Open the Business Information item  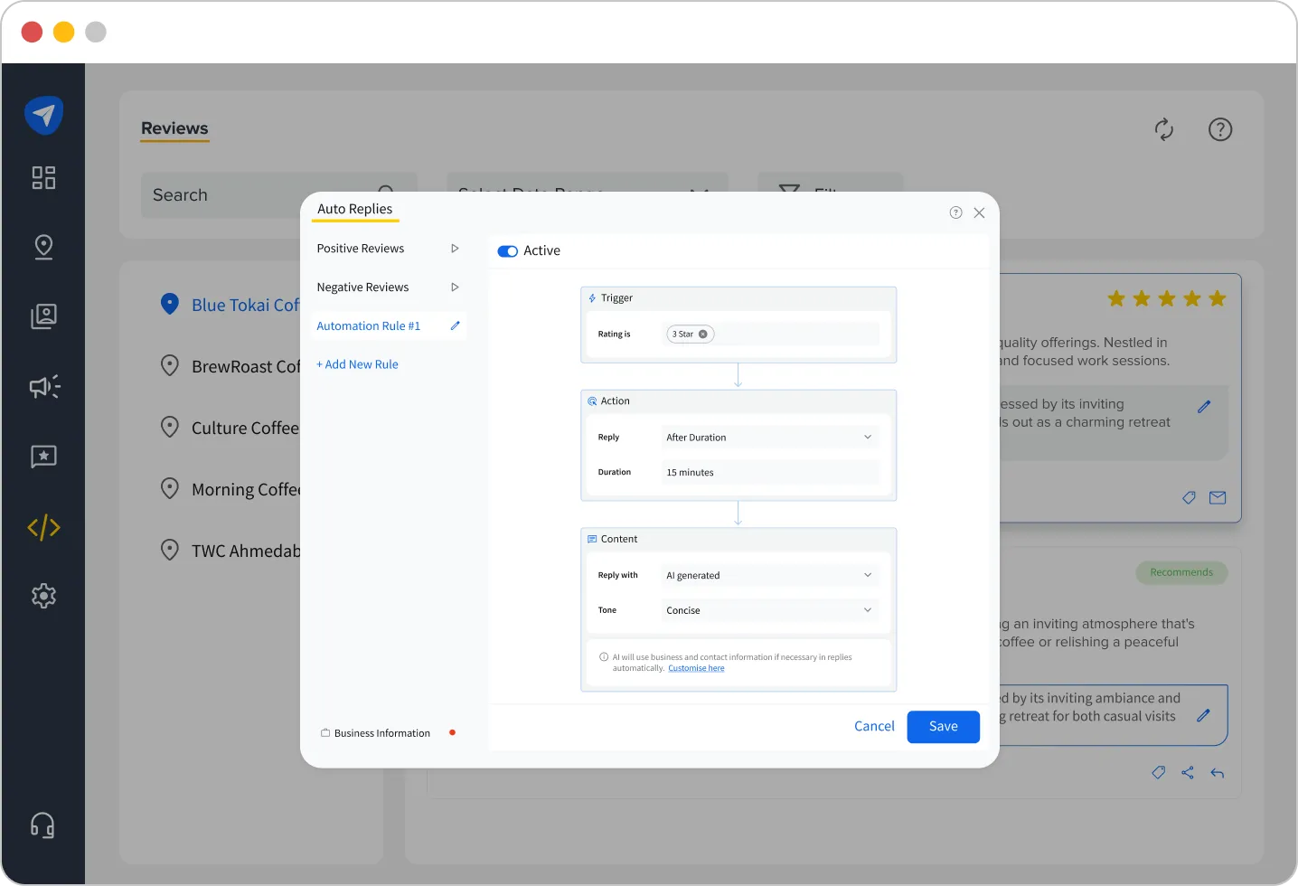381,733
